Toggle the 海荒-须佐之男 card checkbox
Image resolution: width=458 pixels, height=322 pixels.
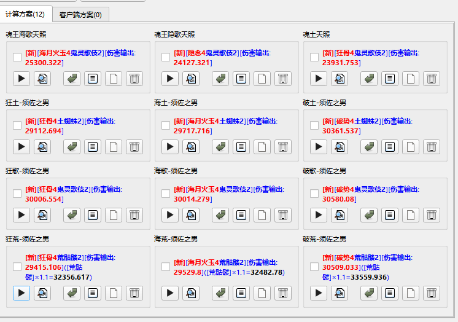click(166, 267)
